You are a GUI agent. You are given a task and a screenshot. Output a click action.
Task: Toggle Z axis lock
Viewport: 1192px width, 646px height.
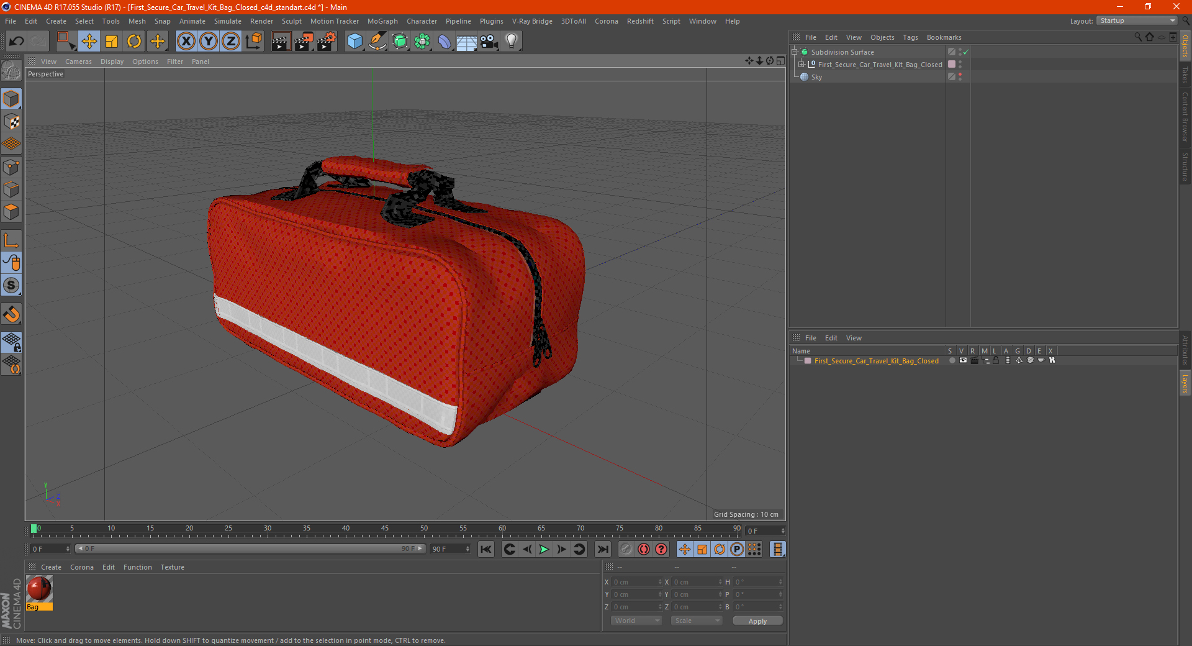click(231, 42)
